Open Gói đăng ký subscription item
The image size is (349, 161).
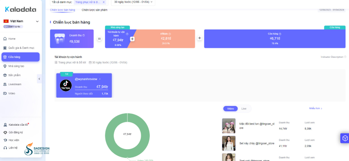click(13, 132)
